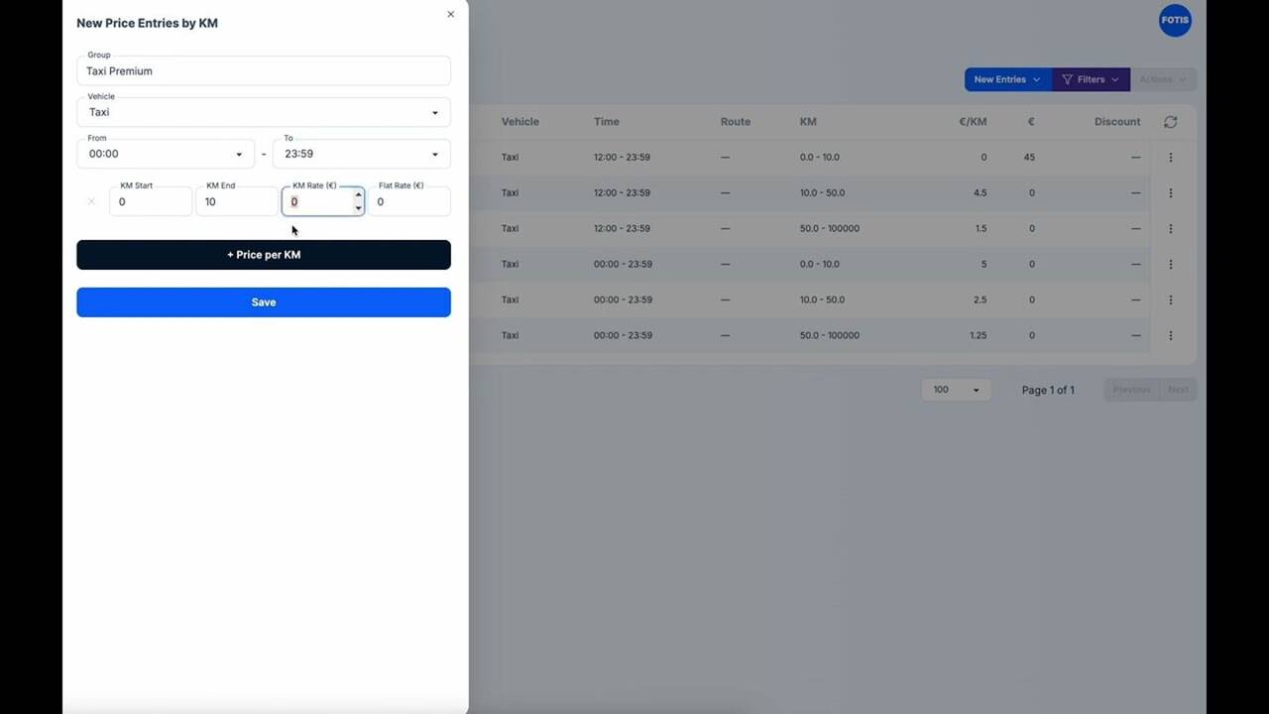Open row menu for 10.0 - 50.0 at 12:00
The height and width of the screenshot is (714, 1269).
pos(1170,192)
